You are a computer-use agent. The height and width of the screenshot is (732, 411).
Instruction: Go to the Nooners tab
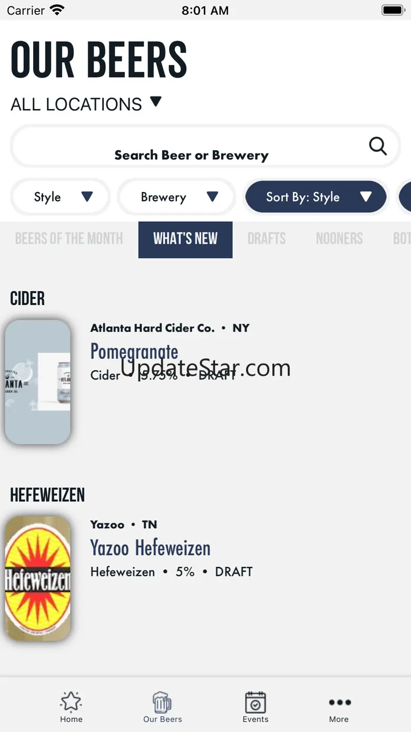[339, 239]
